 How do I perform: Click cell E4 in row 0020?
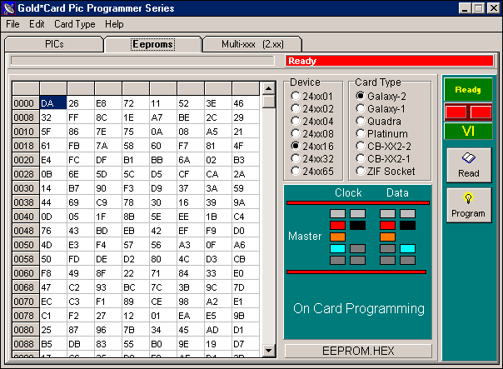coord(53,160)
